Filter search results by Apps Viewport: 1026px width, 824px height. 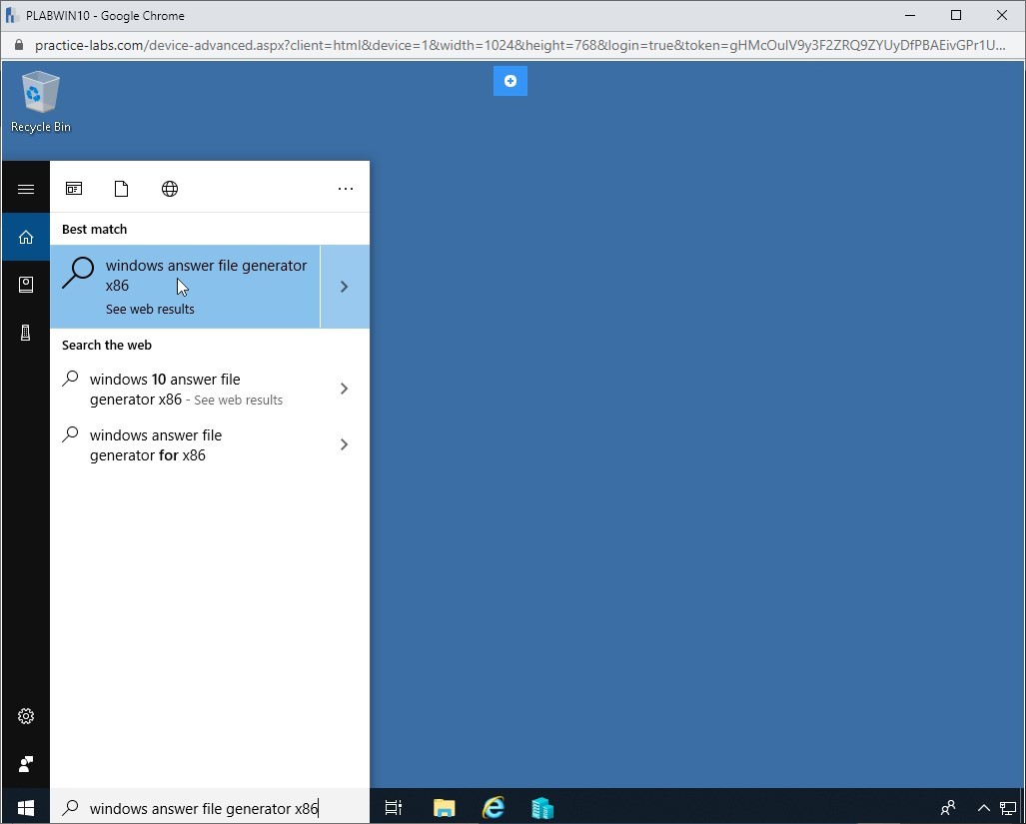pyautogui.click(x=74, y=189)
